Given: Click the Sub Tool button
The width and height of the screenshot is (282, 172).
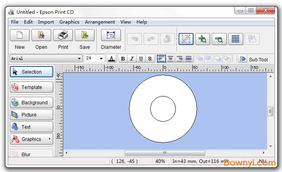Looking at the screenshot, I should coord(254,59).
